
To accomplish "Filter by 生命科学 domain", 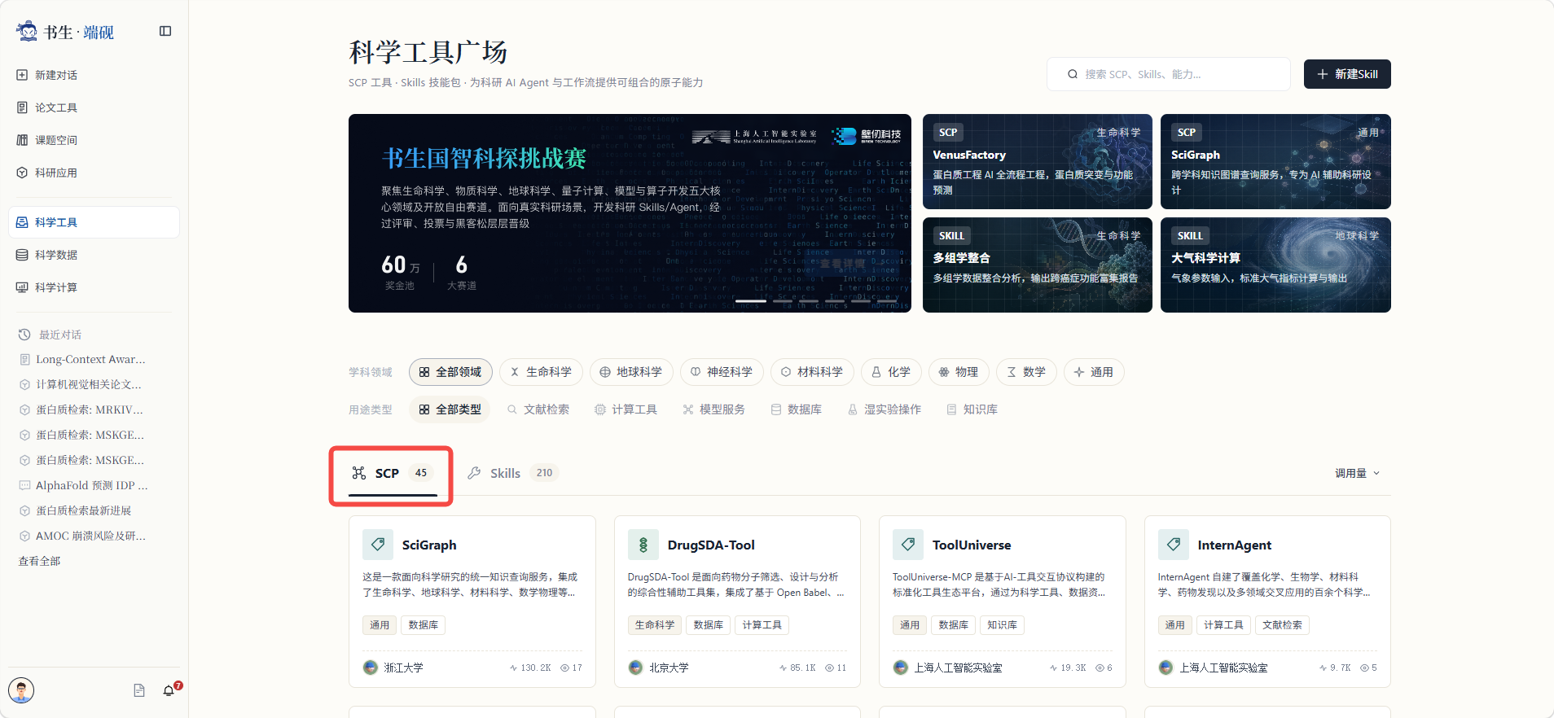I will tap(541, 372).
